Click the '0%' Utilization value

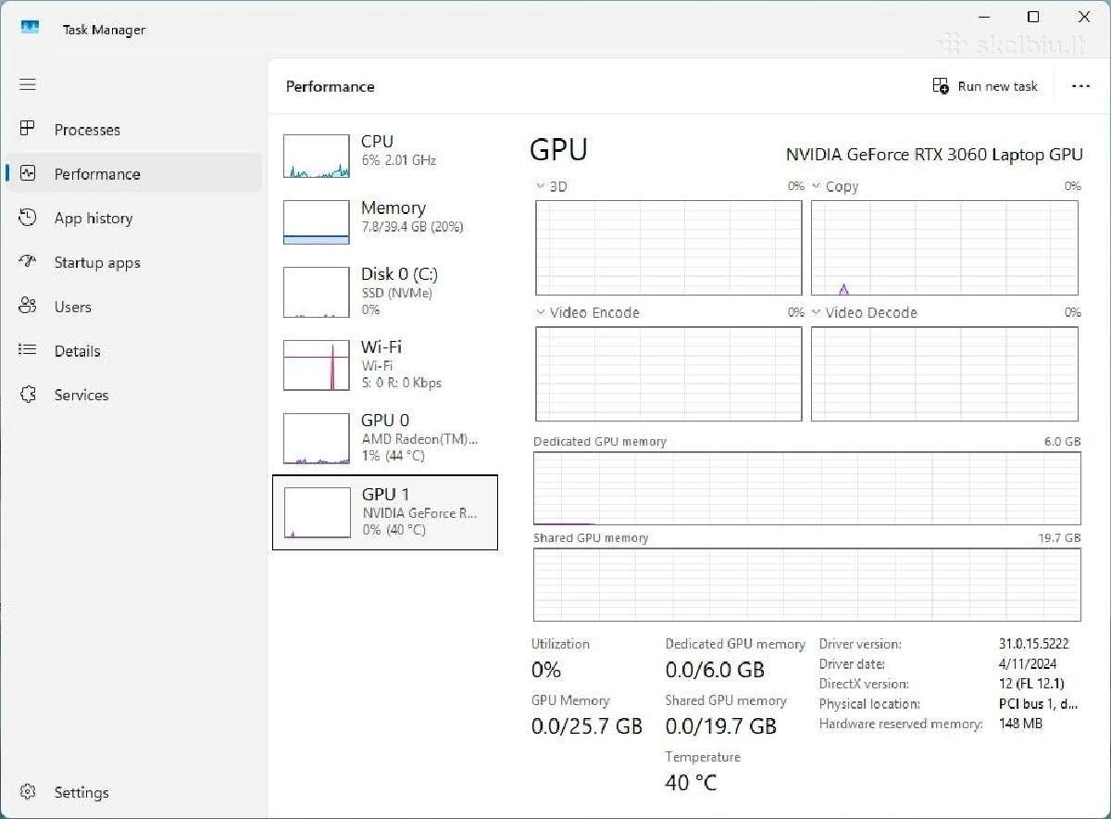click(x=546, y=670)
